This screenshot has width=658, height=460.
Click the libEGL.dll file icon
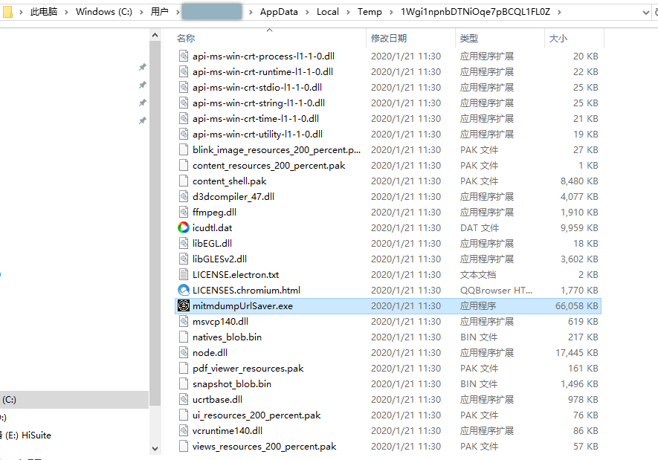[184, 243]
